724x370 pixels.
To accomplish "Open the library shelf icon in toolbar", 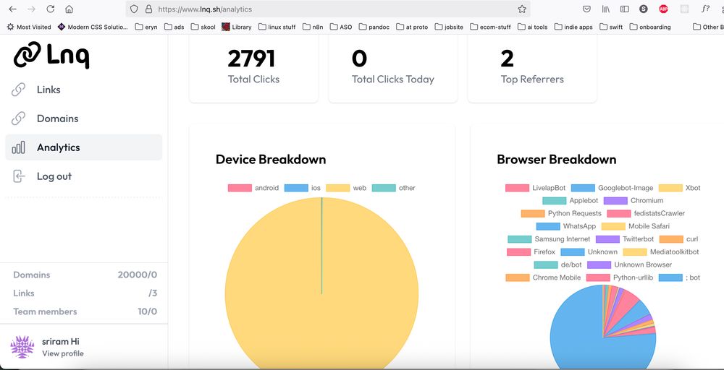I will 606,9.
